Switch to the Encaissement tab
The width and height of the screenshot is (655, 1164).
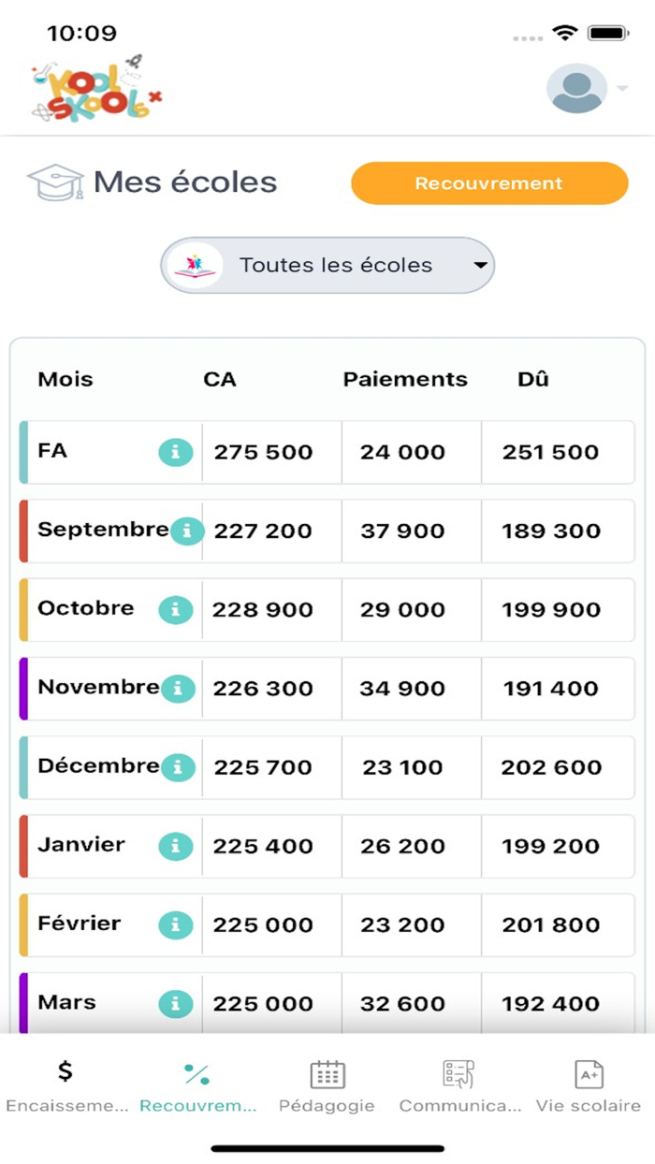(x=65, y=1087)
